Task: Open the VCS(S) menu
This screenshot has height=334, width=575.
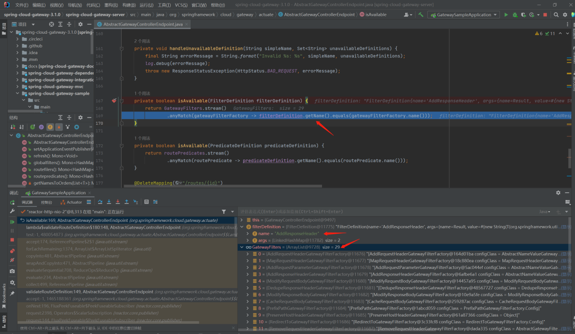Action: [x=181, y=5]
